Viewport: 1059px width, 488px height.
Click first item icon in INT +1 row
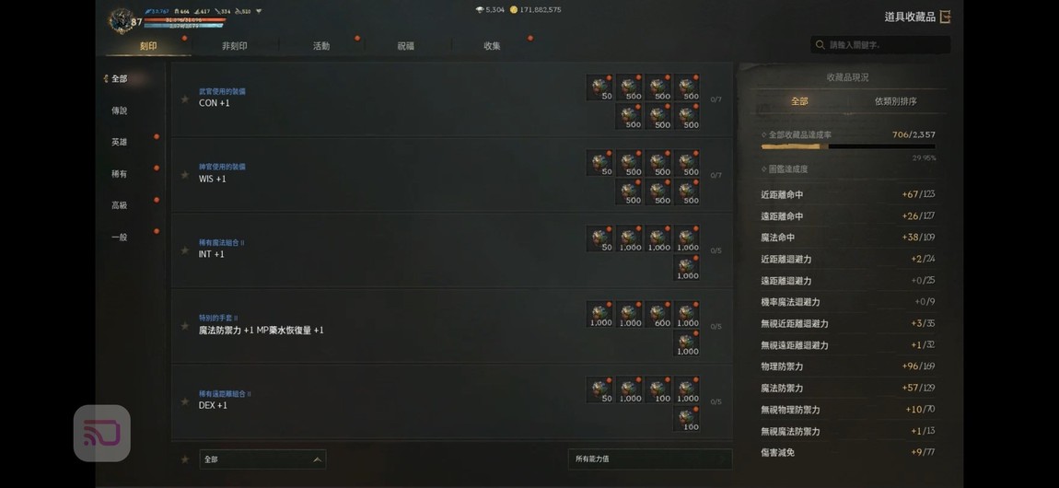(599, 239)
